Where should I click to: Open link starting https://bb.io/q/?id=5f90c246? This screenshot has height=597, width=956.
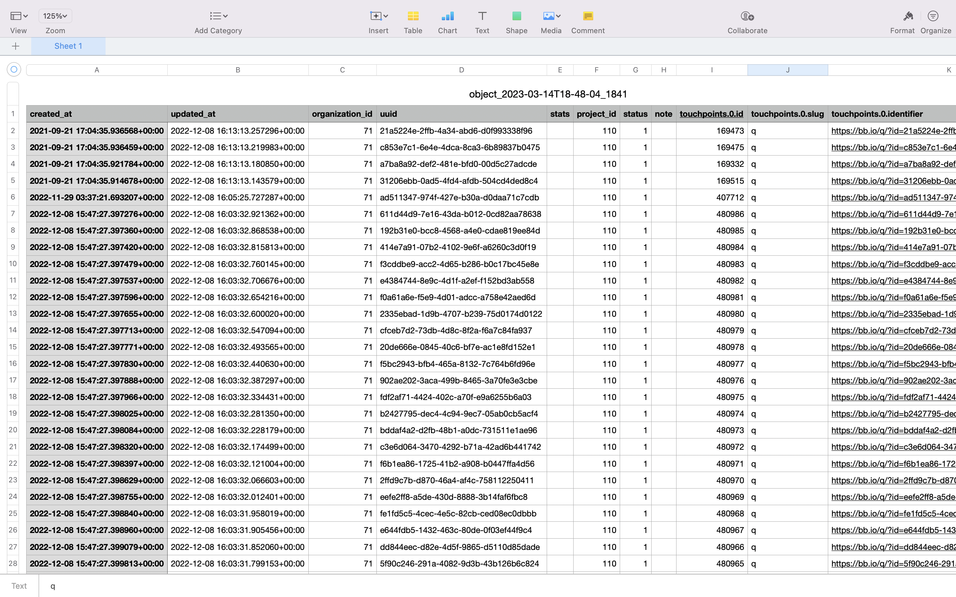click(x=893, y=564)
